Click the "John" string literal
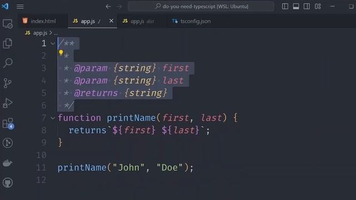The height and width of the screenshot is (200, 356). point(128,168)
